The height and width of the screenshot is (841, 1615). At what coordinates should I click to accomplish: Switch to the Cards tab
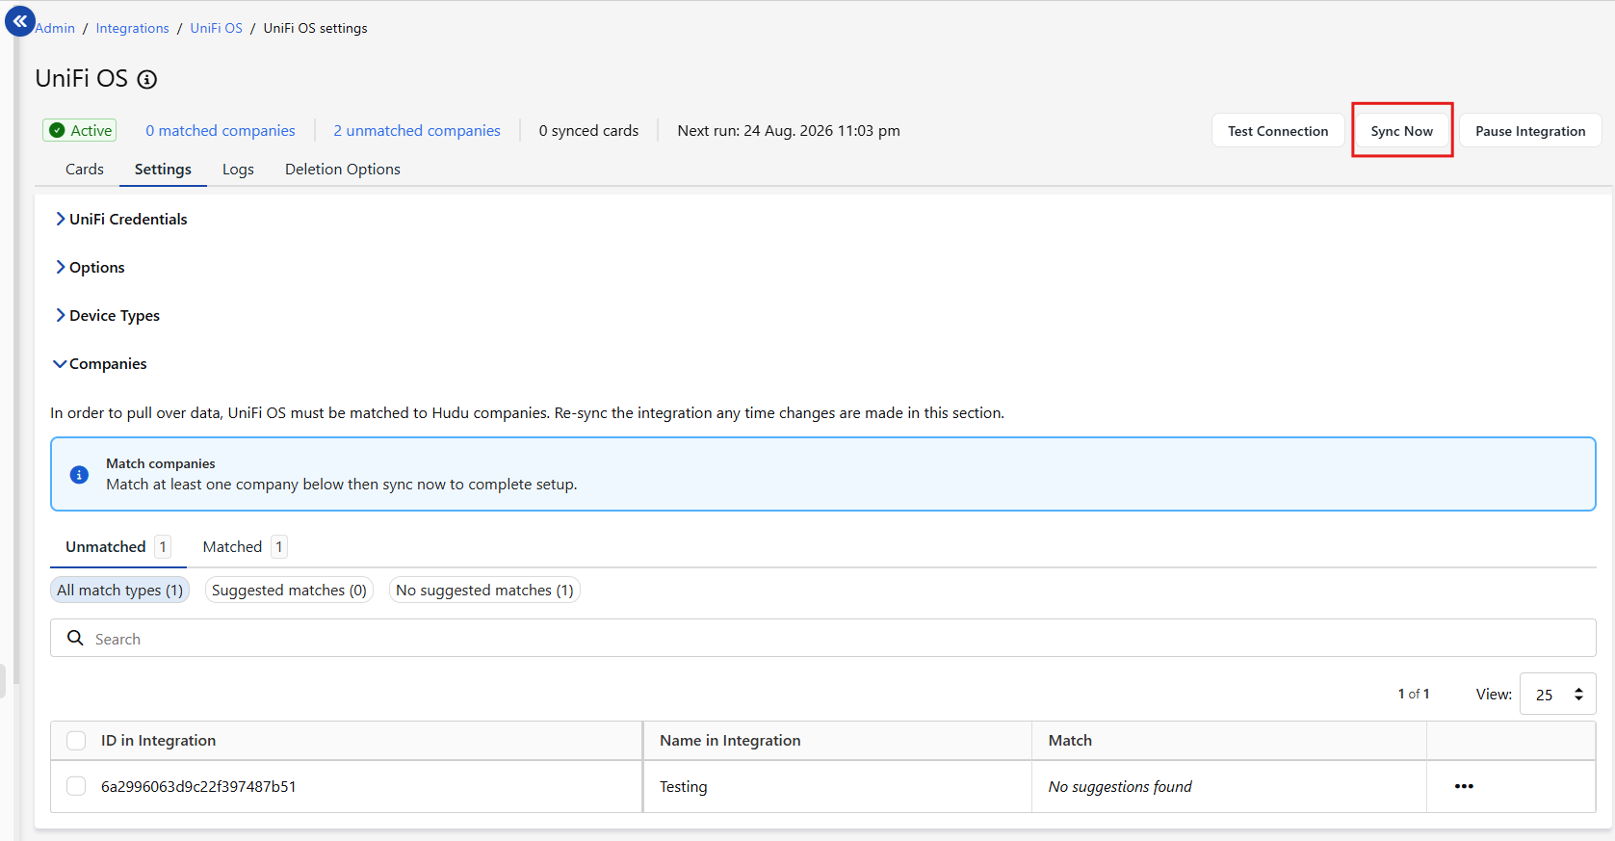[85, 169]
